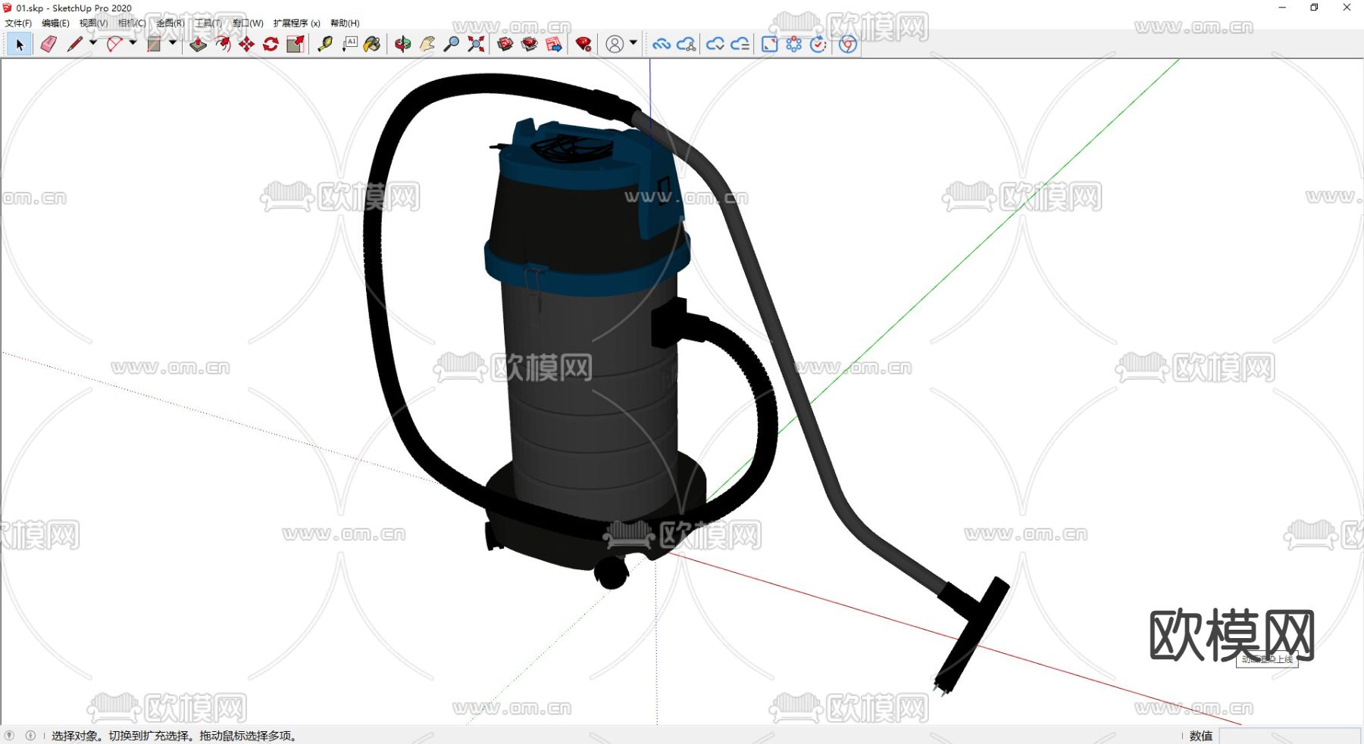This screenshot has width=1364, height=744.
Task: Select the Rotate tool
Action: [x=271, y=45]
